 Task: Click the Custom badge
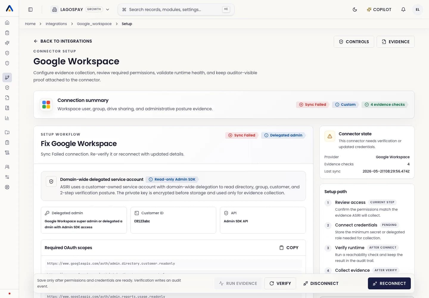345,105
